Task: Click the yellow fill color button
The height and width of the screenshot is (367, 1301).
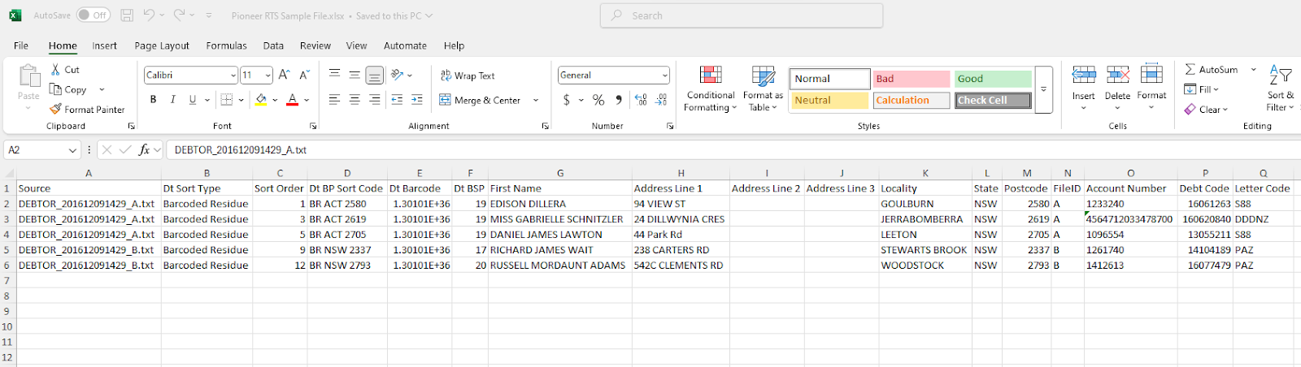Action: point(261,100)
